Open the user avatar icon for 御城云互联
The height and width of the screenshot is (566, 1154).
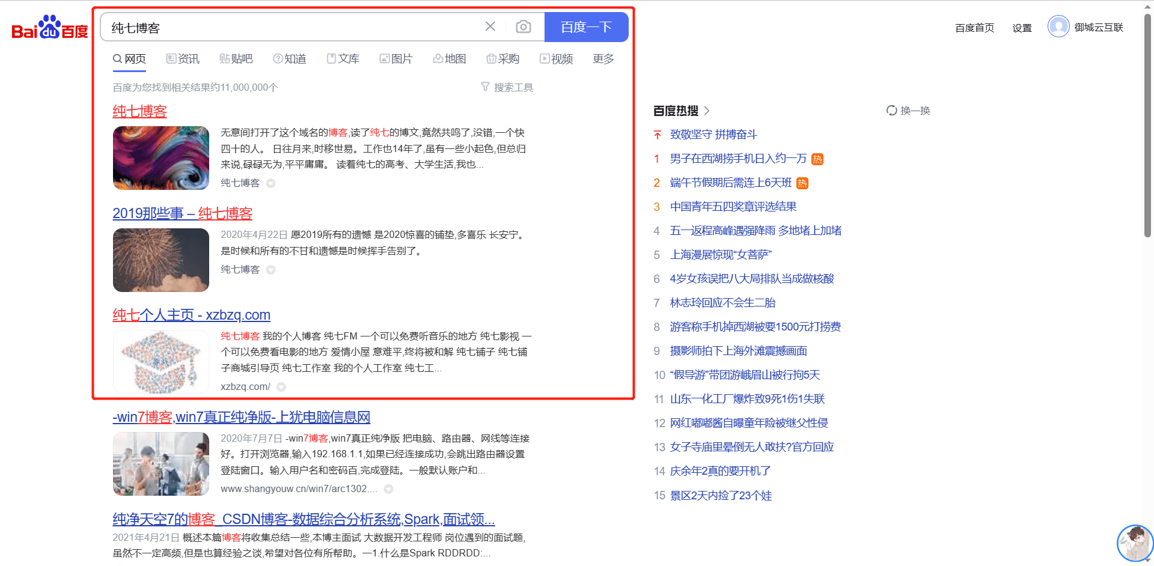click(1058, 27)
